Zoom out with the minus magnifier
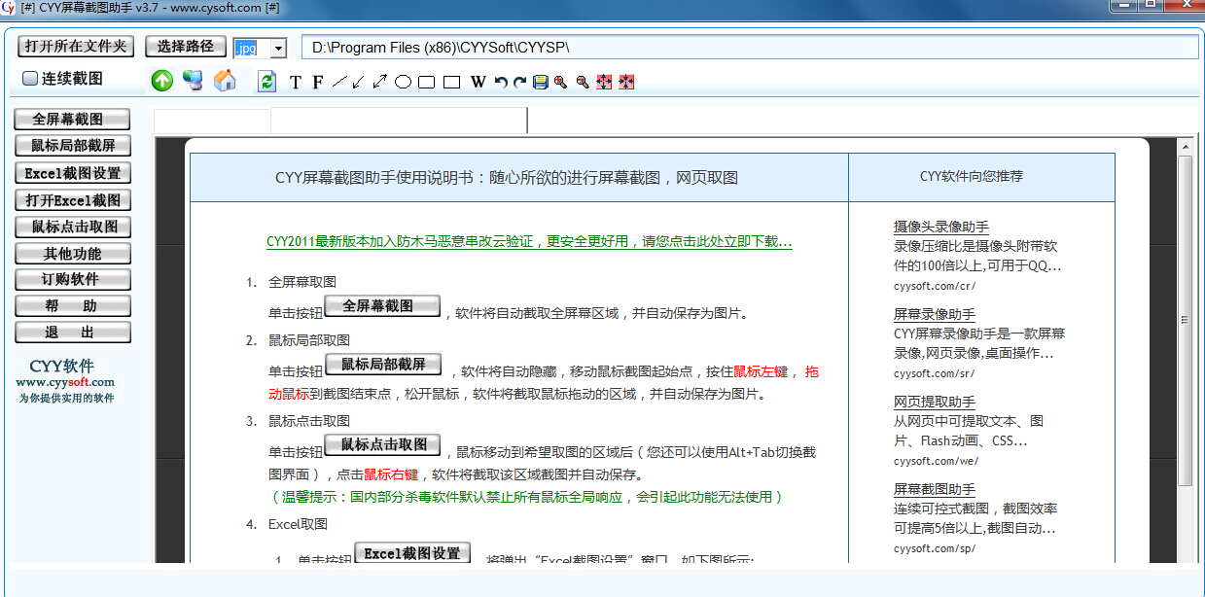 (x=583, y=83)
